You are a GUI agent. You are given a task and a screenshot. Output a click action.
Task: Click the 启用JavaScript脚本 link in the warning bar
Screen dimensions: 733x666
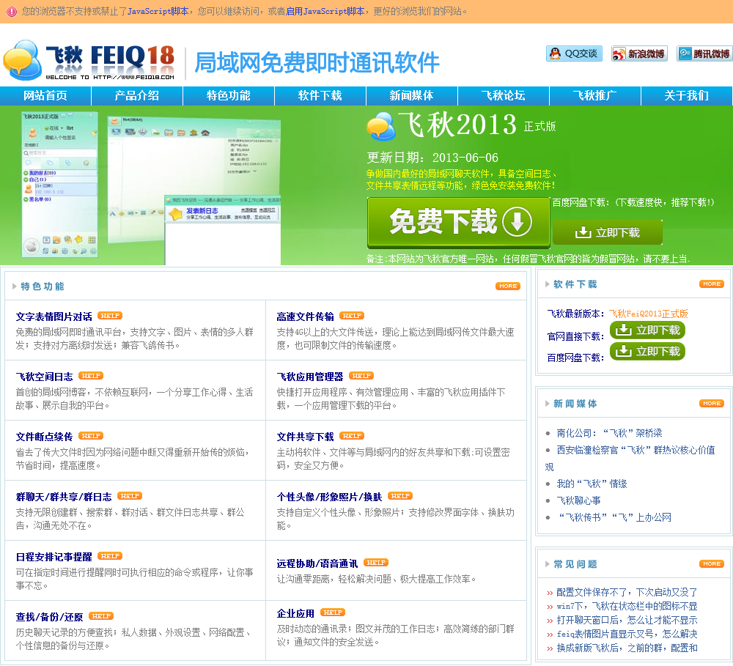click(x=325, y=11)
